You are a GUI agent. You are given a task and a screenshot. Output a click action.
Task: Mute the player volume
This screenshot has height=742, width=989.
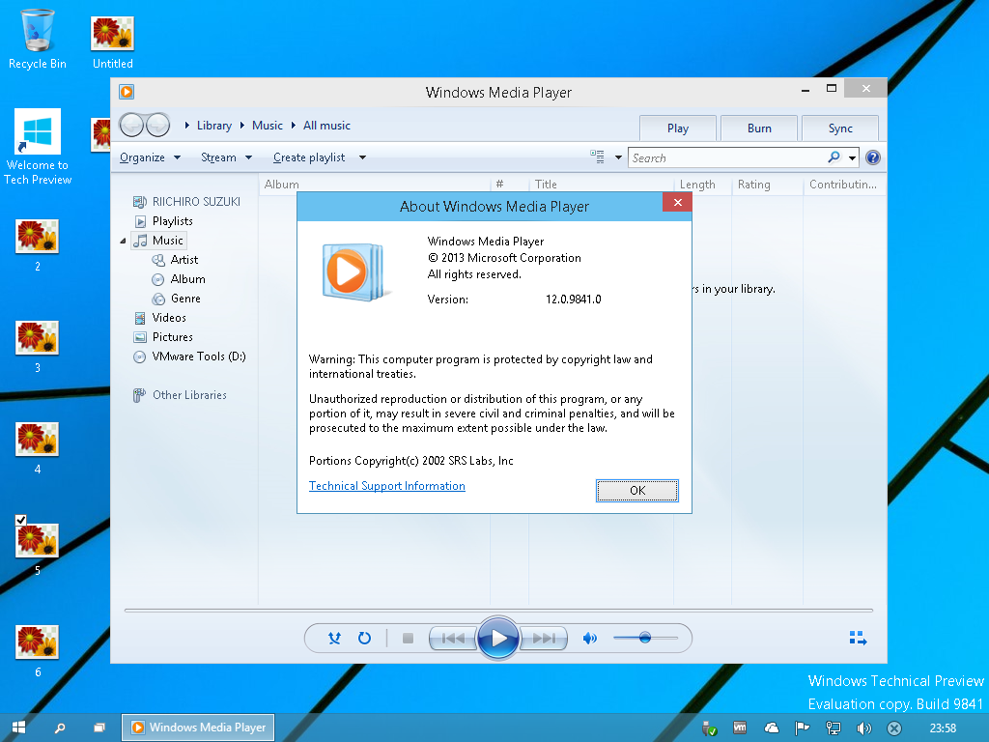click(x=590, y=639)
